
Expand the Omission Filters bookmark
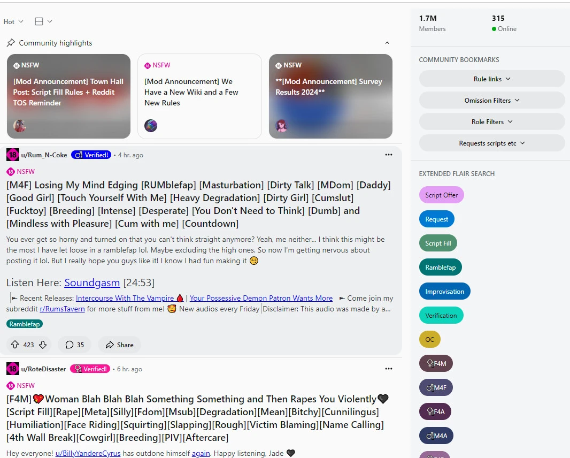click(491, 101)
